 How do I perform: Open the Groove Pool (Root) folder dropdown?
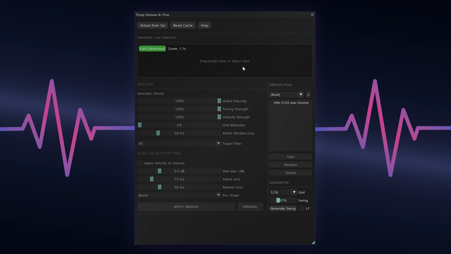pyautogui.click(x=287, y=95)
